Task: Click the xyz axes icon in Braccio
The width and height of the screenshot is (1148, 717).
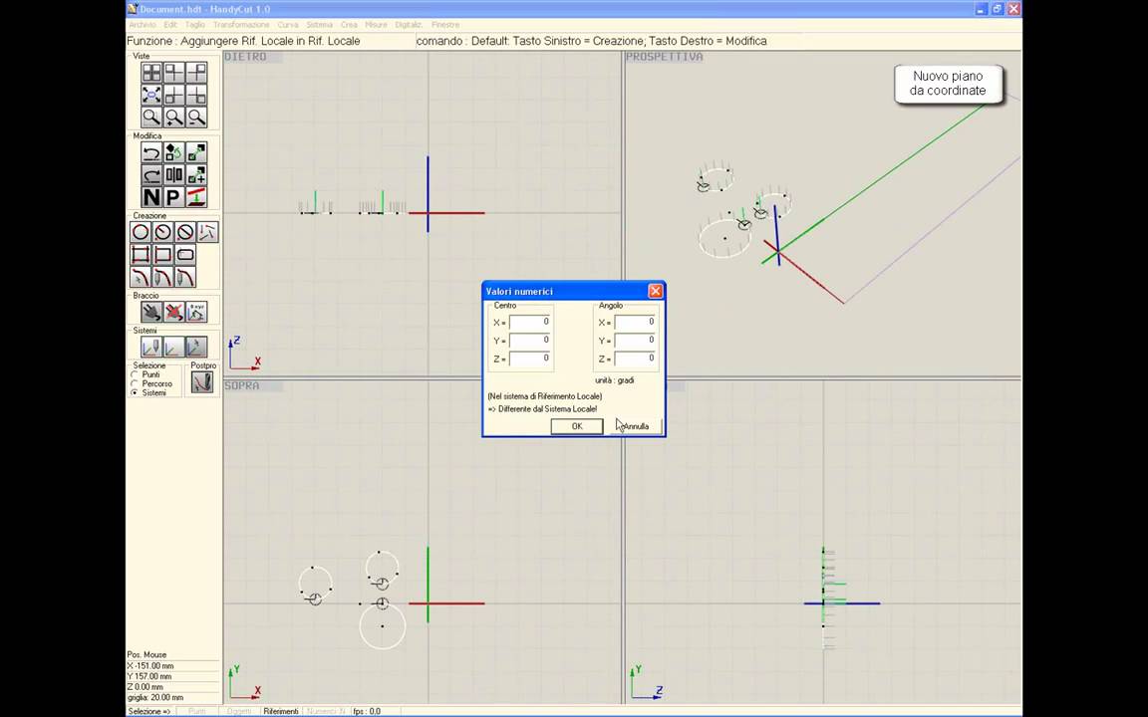Action: [x=195, y=313]
